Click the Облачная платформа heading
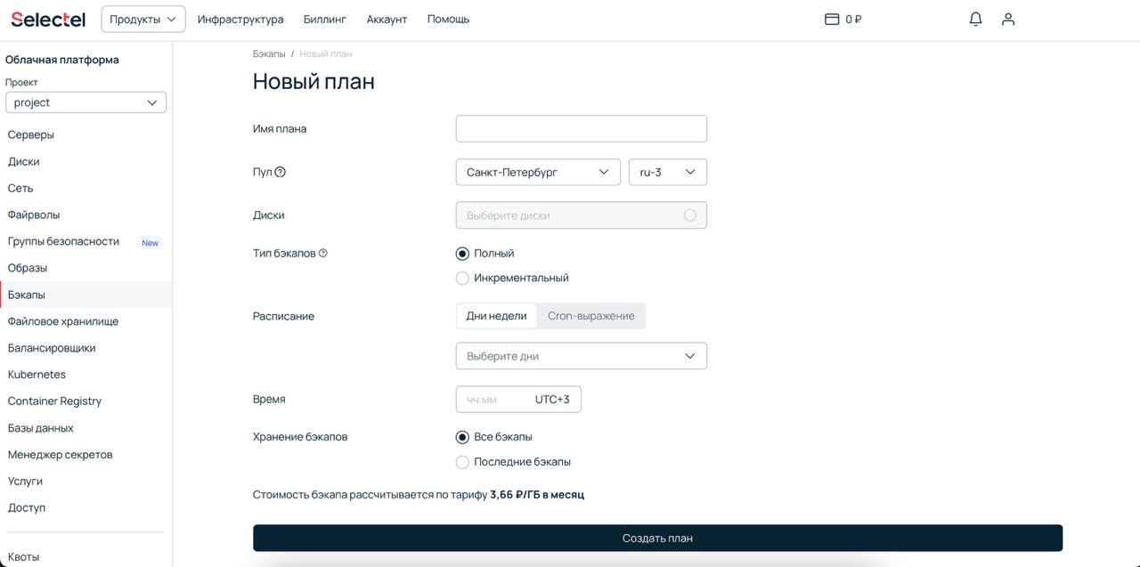 (62, 60)
